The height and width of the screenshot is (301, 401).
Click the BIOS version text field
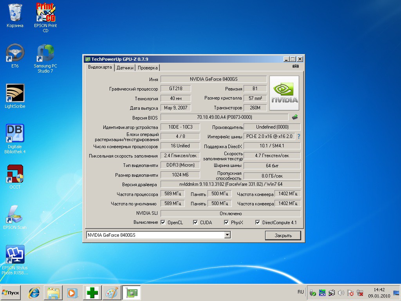224,117
